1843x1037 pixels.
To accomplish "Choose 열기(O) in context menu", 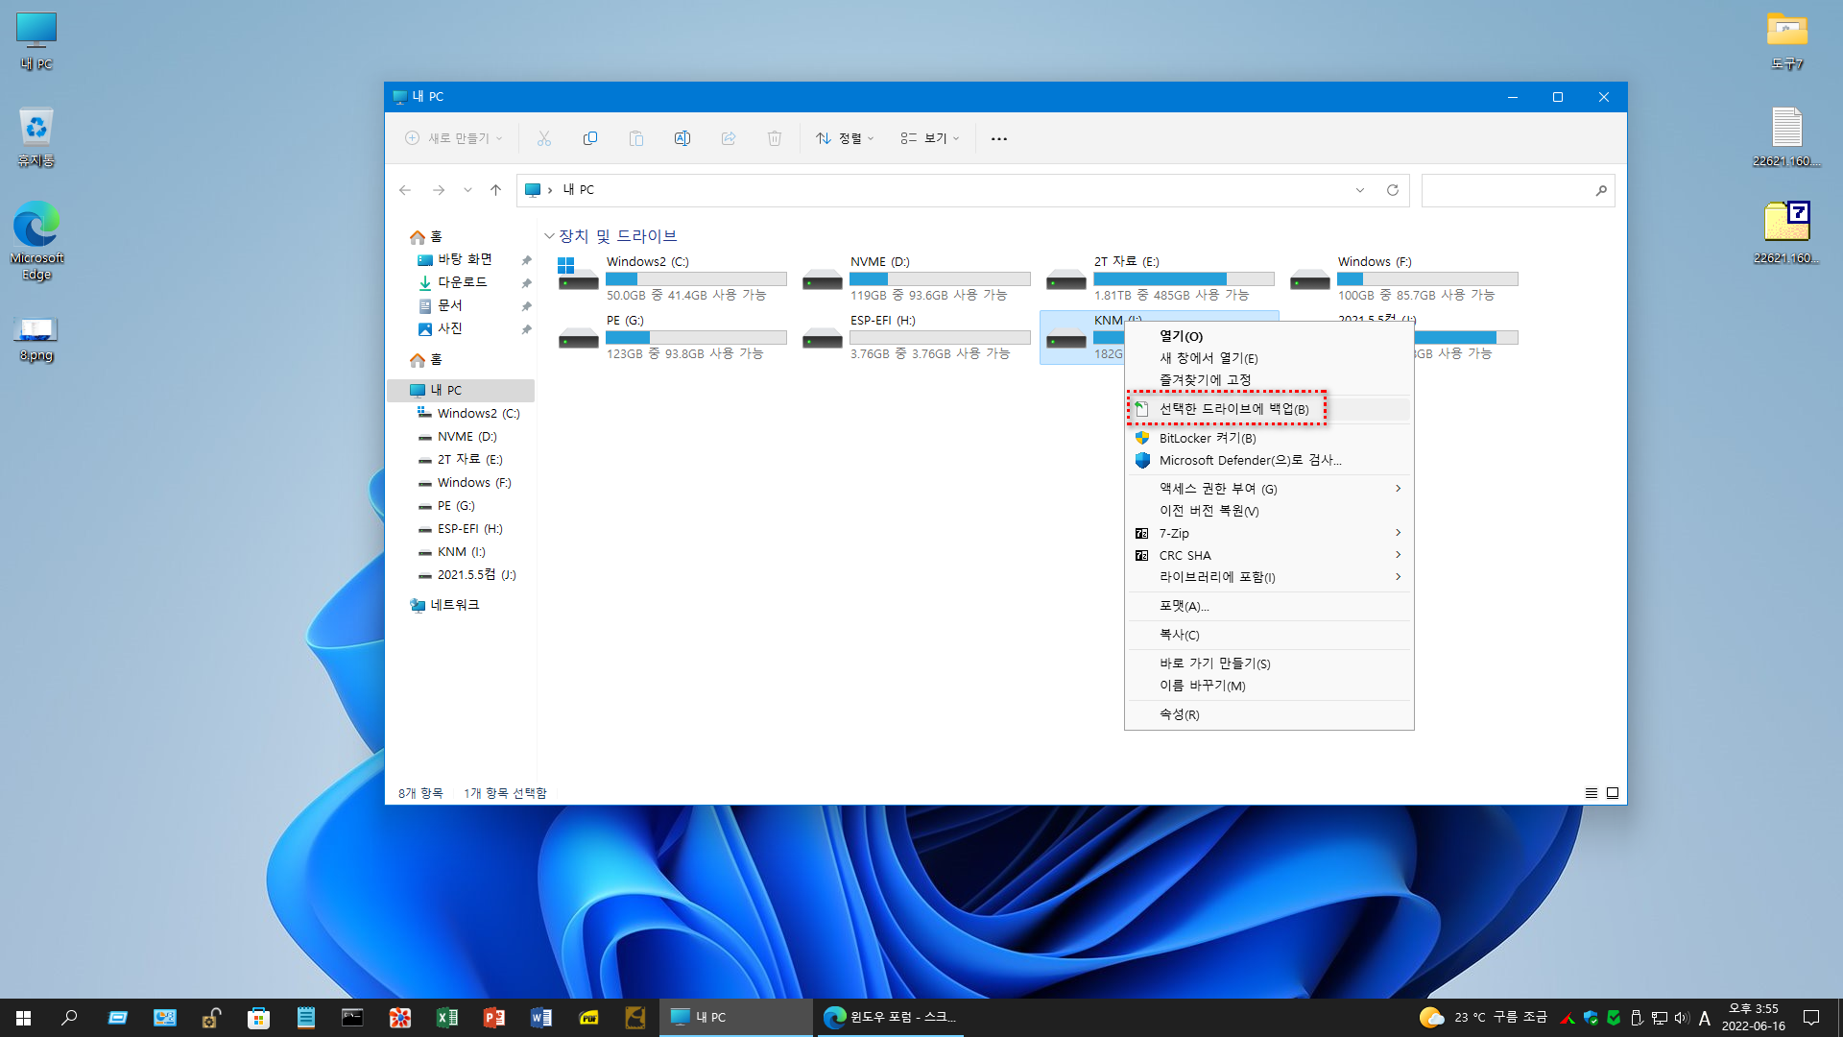I will 1269,336.
